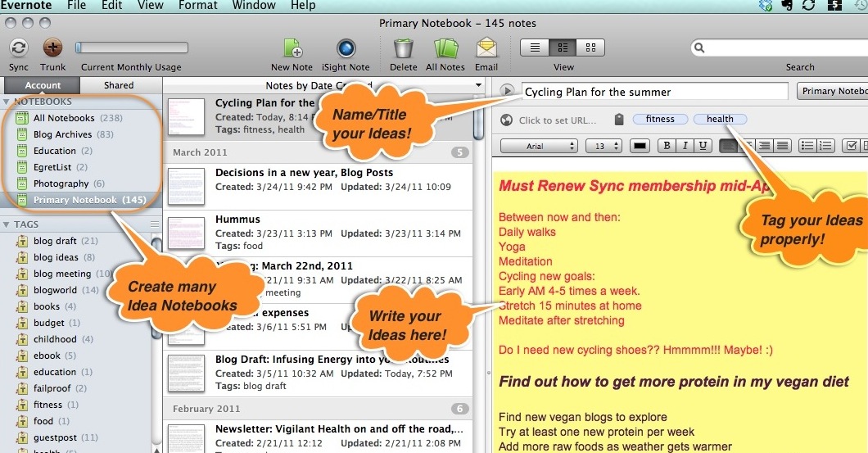Image resolution: width=868 pixels, height=453 pixels.
Task: Open the TAGS list options icon
Action: click(x=155, y=224)
